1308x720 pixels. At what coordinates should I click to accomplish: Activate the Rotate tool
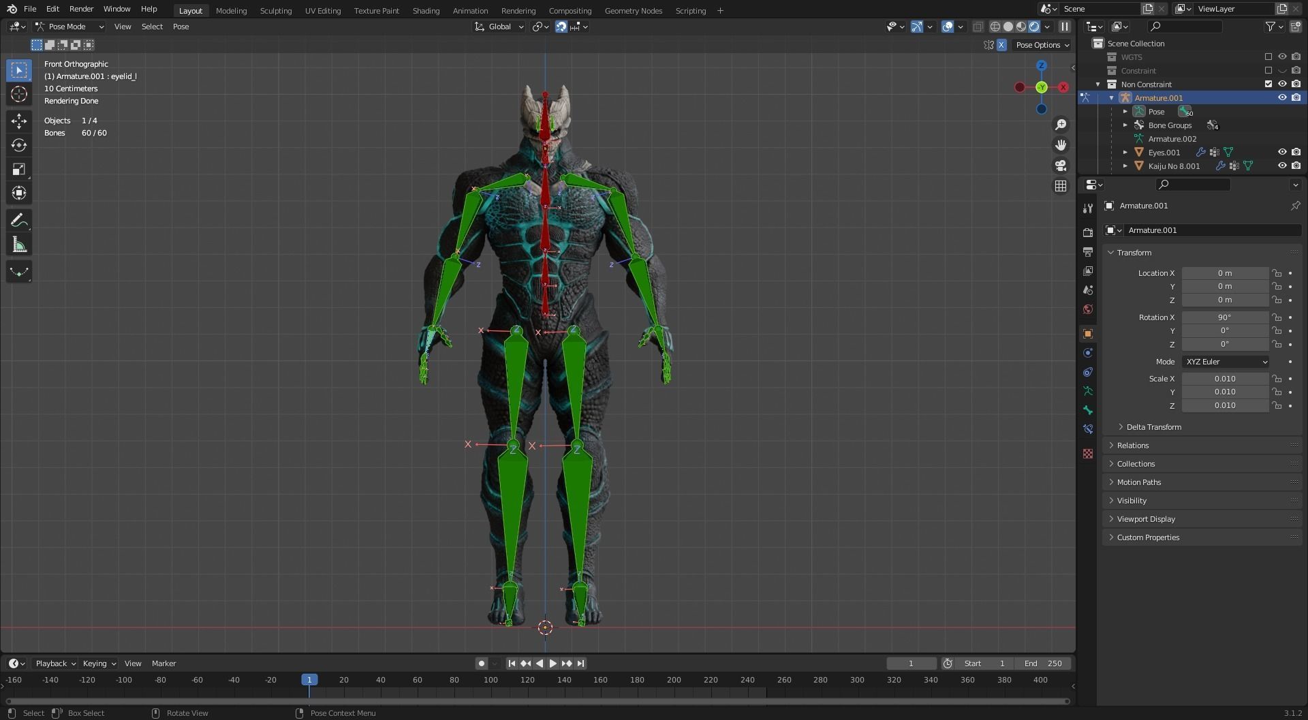tap(19, 145)
